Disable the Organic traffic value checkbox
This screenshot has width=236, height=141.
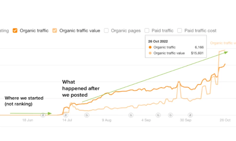click(x=55, y=30)
